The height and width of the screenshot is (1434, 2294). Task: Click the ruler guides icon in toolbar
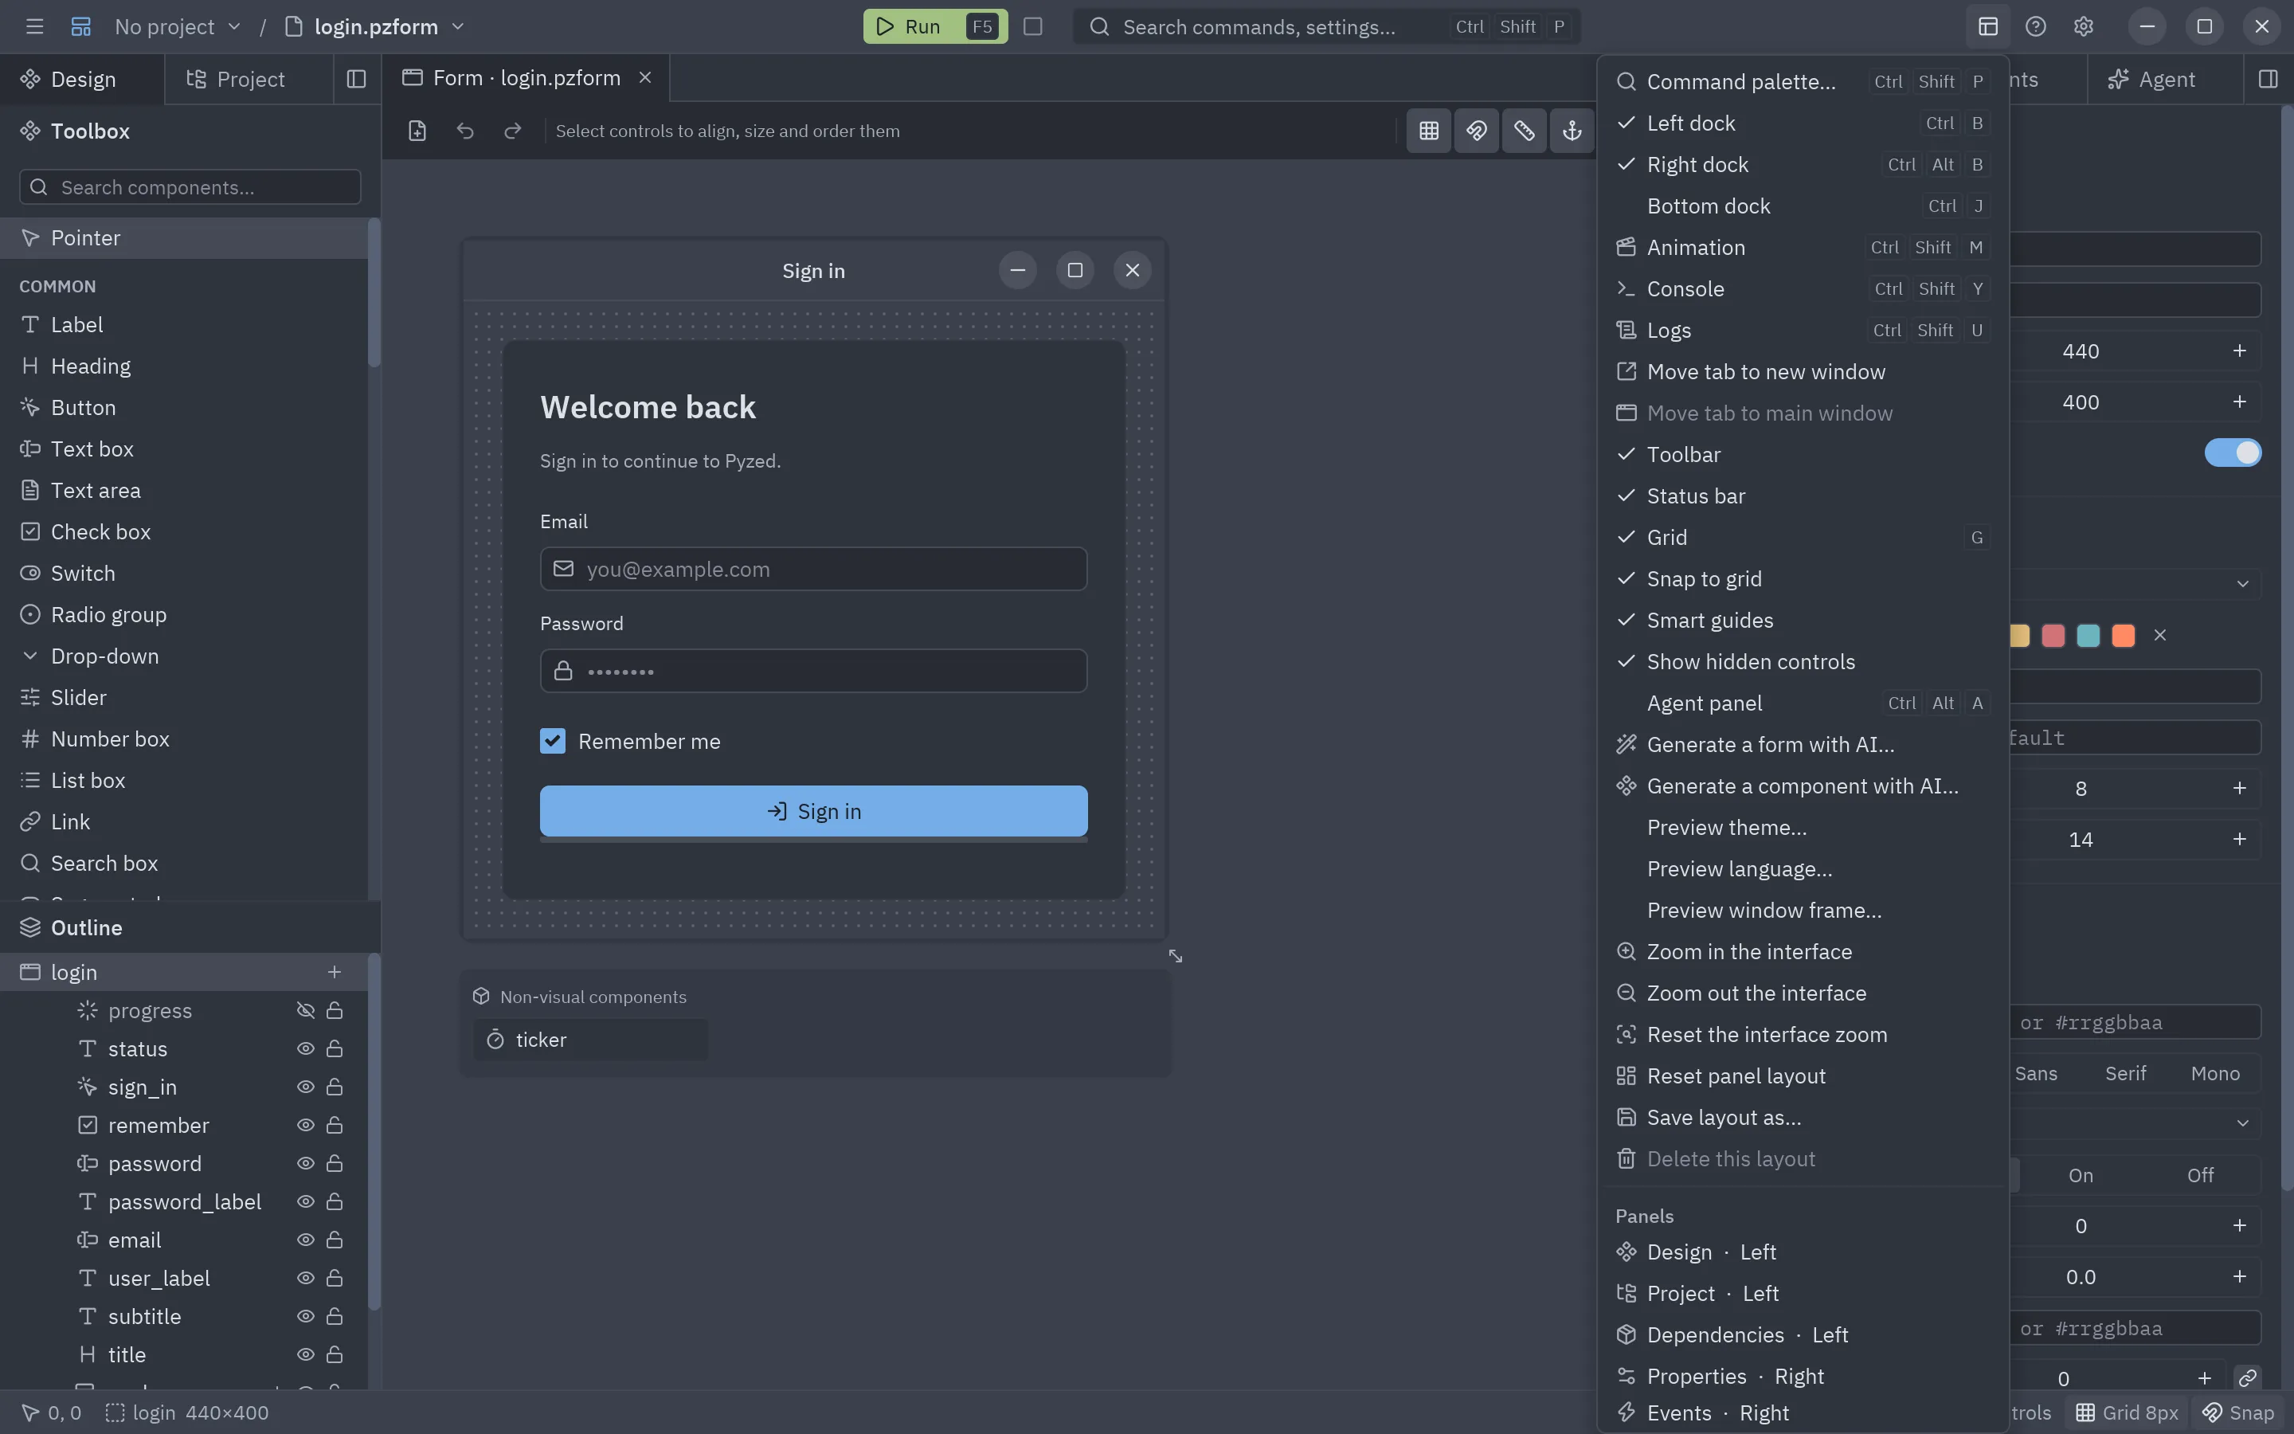(1525, 131)
